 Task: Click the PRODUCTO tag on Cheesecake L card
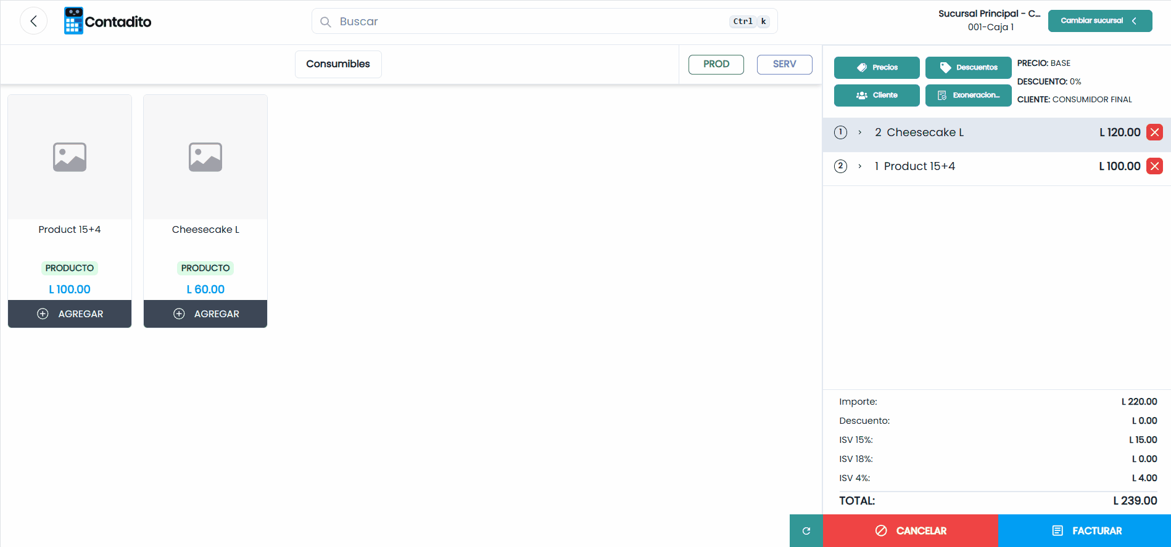[205, 268]
